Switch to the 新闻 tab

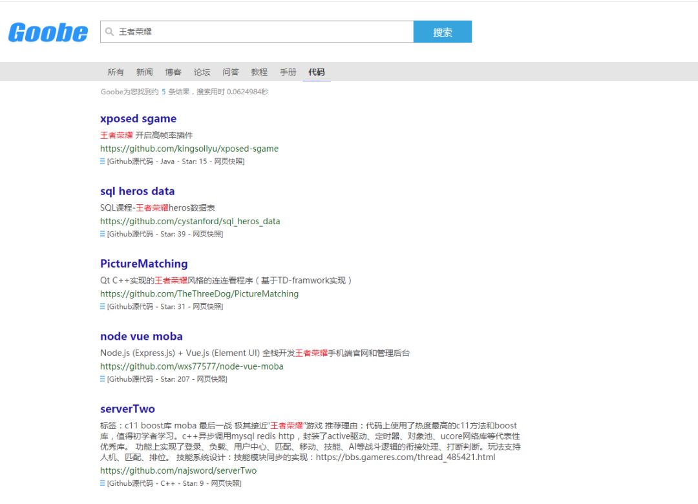[x=144, y=72]
